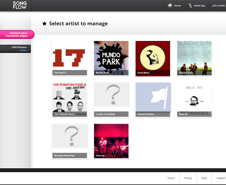This screenshot has width=226, height=185.
Task: Click the Support footer link
Action: 221,178
